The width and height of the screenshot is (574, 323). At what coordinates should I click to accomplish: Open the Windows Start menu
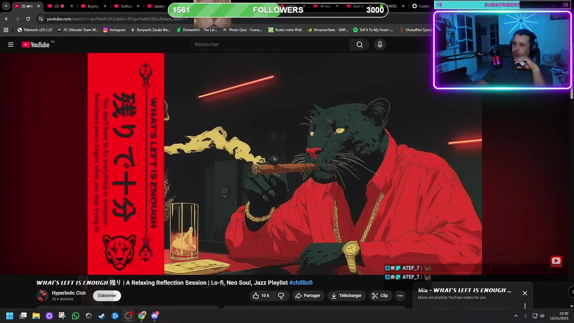pyautogui.click(x=9, y=316)
